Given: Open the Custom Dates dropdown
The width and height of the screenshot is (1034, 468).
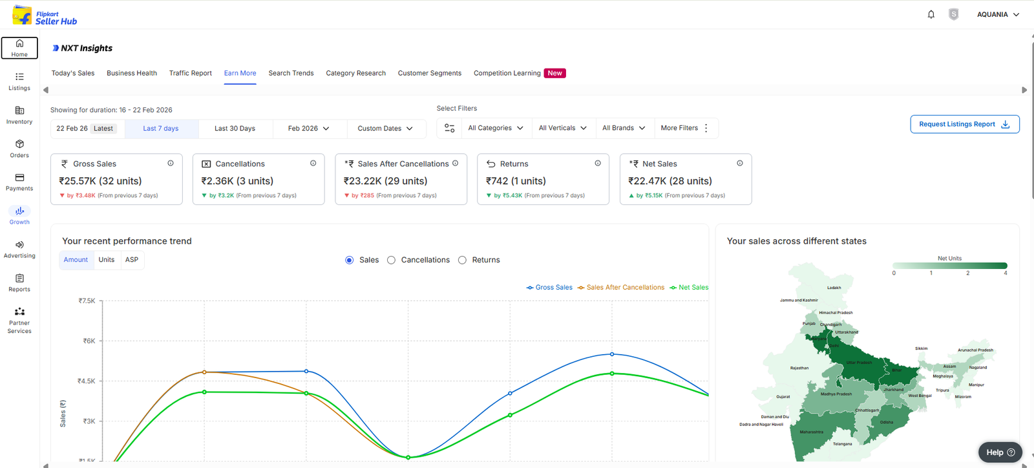Looking at the screenshot, I should (386, 129).
